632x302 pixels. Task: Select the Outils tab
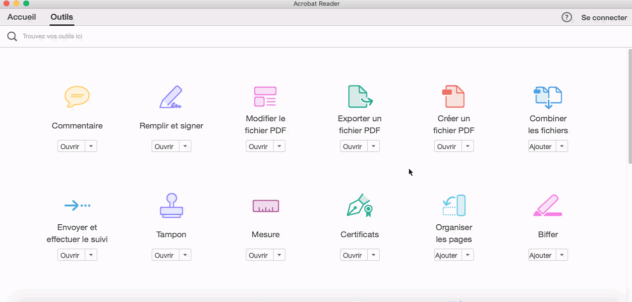coord(62,17)
